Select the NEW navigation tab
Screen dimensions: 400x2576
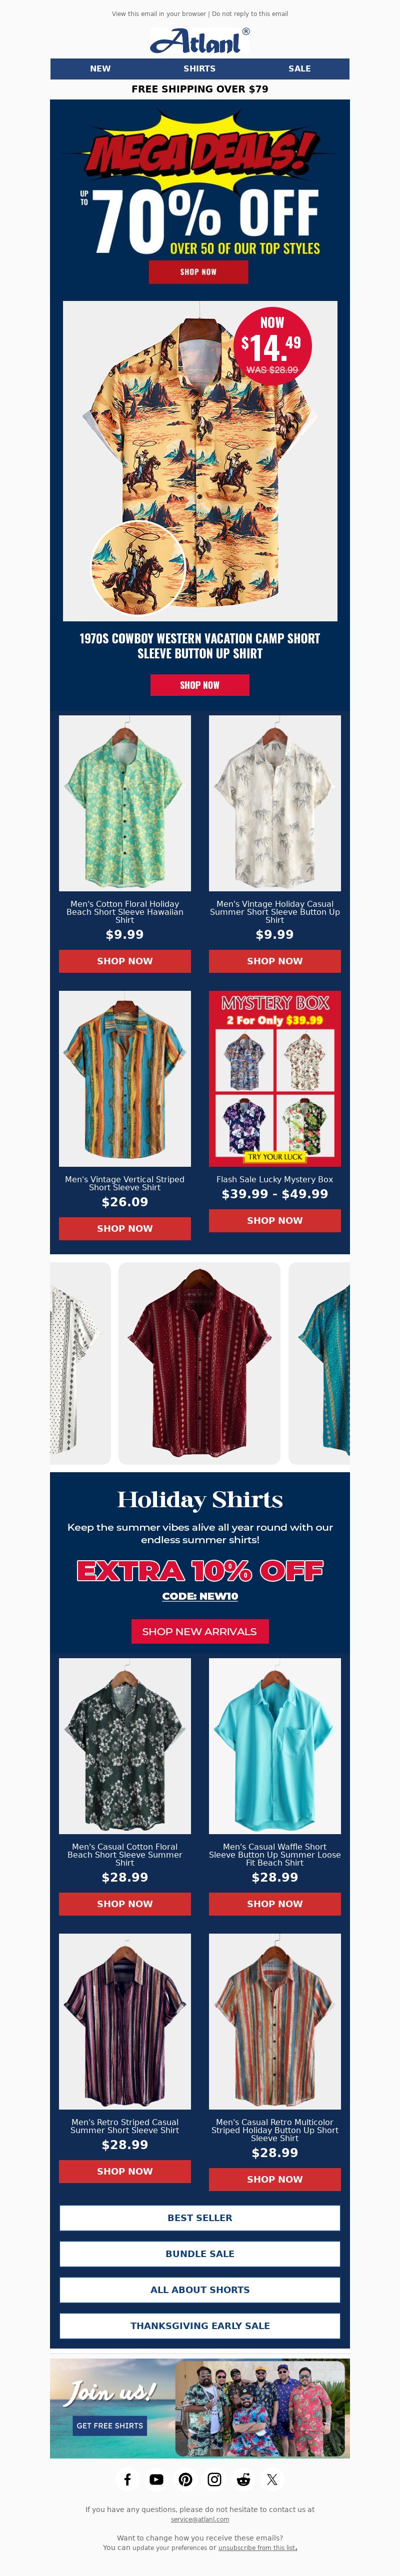[x=100, y=69]
